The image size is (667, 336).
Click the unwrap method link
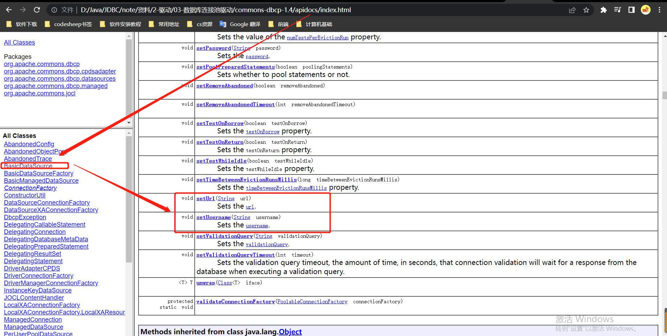206,283
